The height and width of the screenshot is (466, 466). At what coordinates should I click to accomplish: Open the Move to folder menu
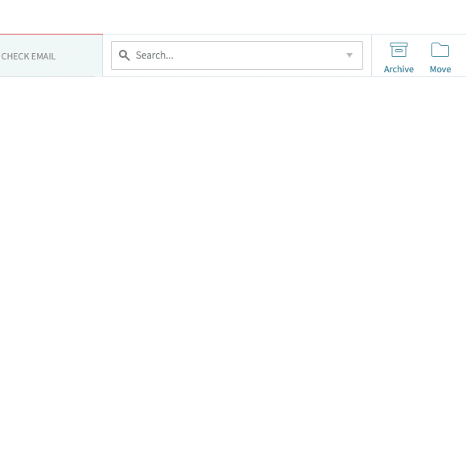tap(440, 58)
